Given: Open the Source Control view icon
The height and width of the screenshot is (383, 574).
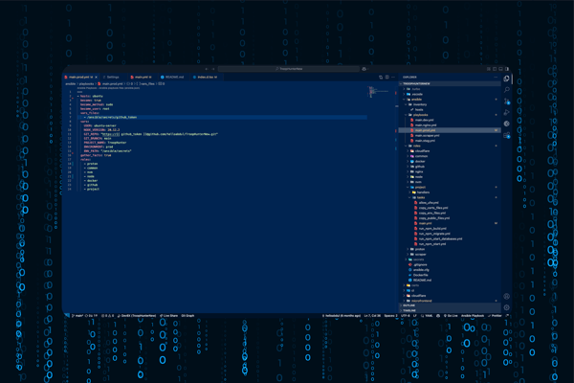Looking at the screenshot, I should [x=507, y=101].
